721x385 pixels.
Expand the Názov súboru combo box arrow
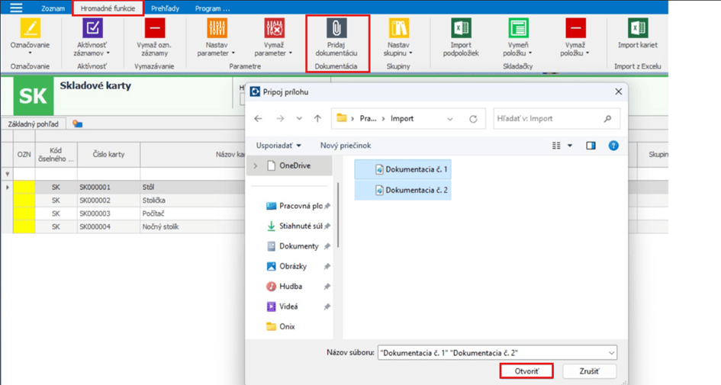tap(611, 353)
